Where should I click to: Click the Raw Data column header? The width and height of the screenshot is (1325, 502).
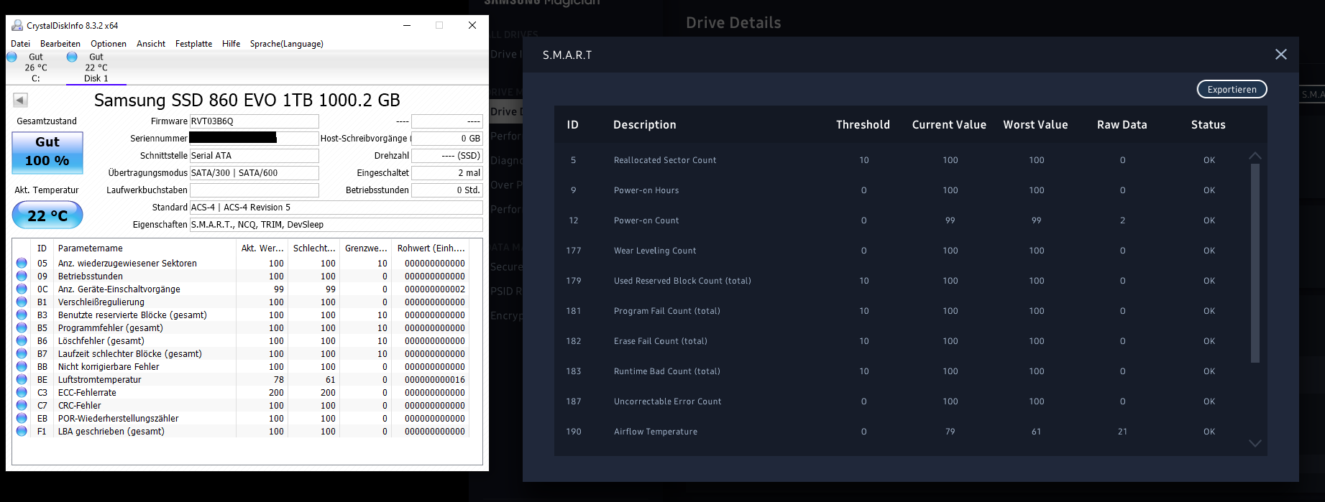point(1122,125)
